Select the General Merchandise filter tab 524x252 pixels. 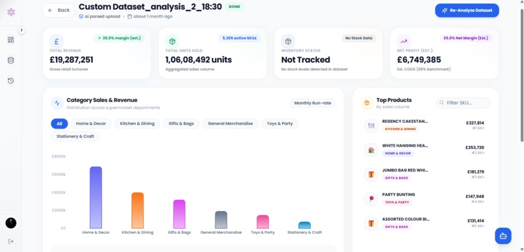[230, 123]
